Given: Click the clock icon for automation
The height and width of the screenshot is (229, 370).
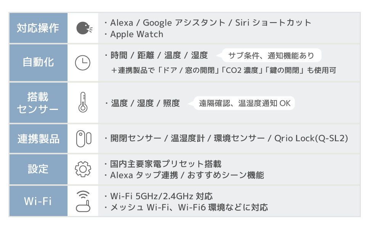Looking at the screenshot, I should 83,63.
